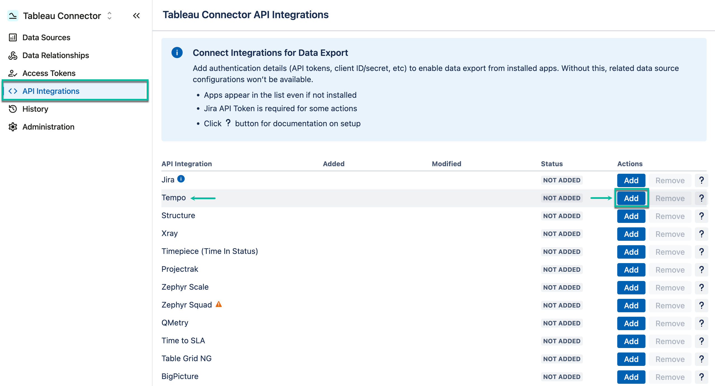Collapse the sidebar with the double-chevron
715x386 pixels.
(x=137, y=16)
